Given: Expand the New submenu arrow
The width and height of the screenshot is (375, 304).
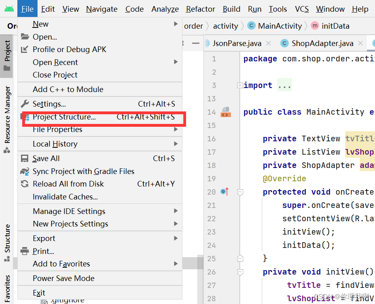Looking at the screenshot, I should 176,24.
